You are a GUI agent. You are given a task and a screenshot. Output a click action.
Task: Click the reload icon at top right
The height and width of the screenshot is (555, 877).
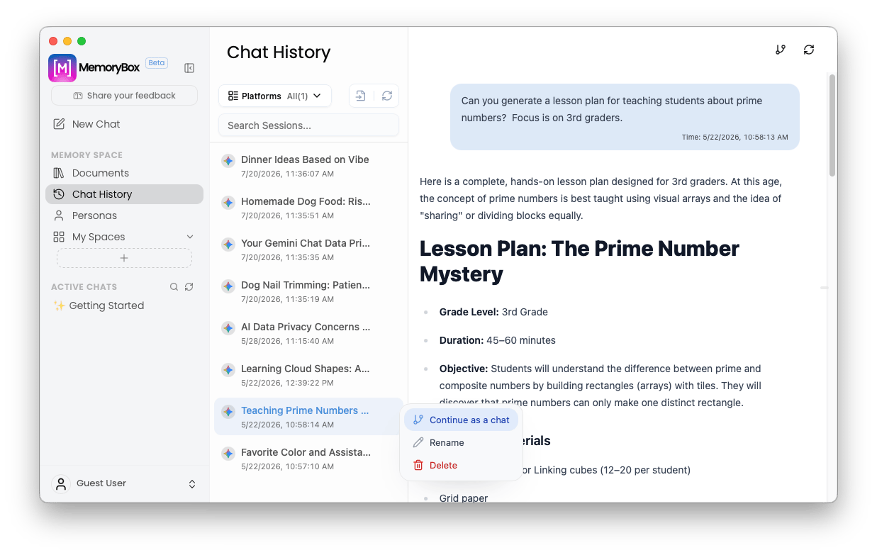point(809,50)
